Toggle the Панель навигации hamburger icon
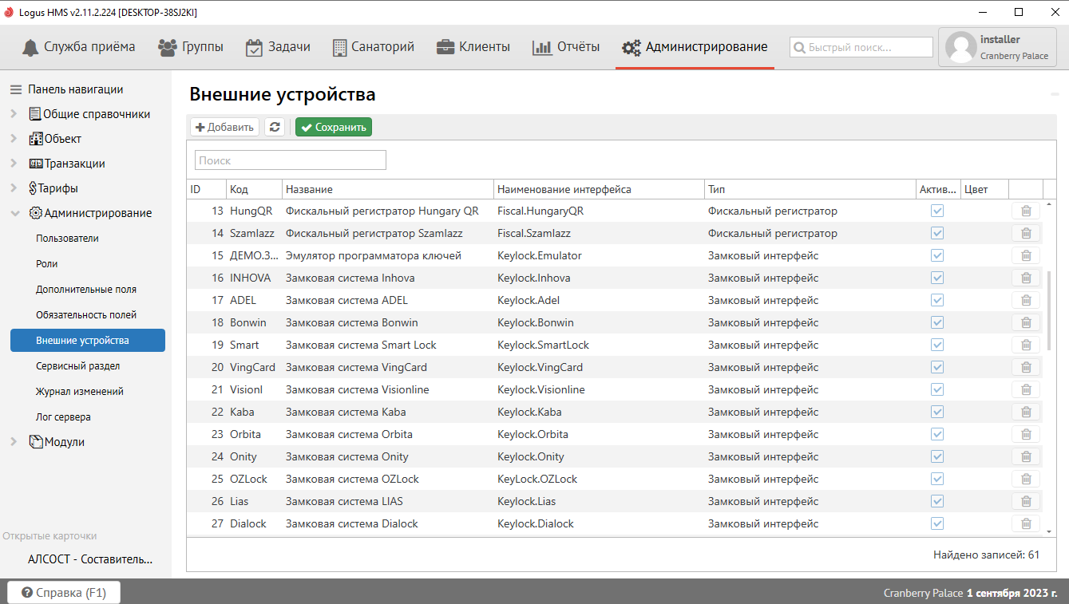This screenshot has width=1069, height=604. pos(16,89)
